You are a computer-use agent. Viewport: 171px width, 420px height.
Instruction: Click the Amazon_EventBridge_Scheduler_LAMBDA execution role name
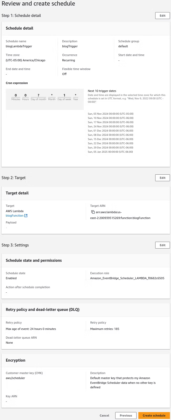pos(127,278)
